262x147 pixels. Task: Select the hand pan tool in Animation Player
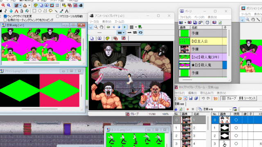pos(102,27)
